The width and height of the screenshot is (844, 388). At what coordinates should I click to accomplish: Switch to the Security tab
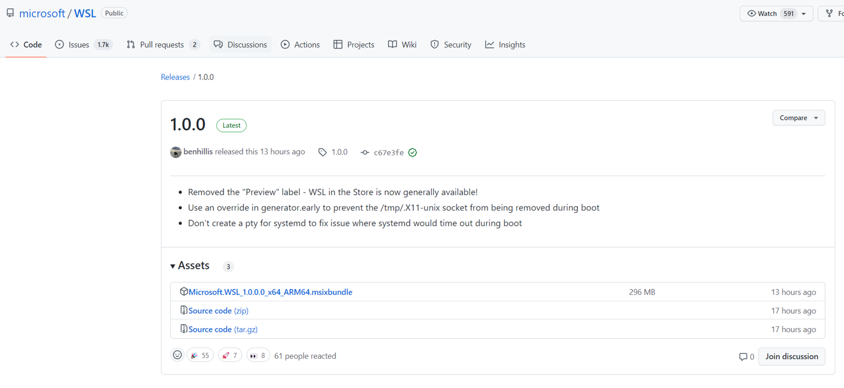[451, 45]
